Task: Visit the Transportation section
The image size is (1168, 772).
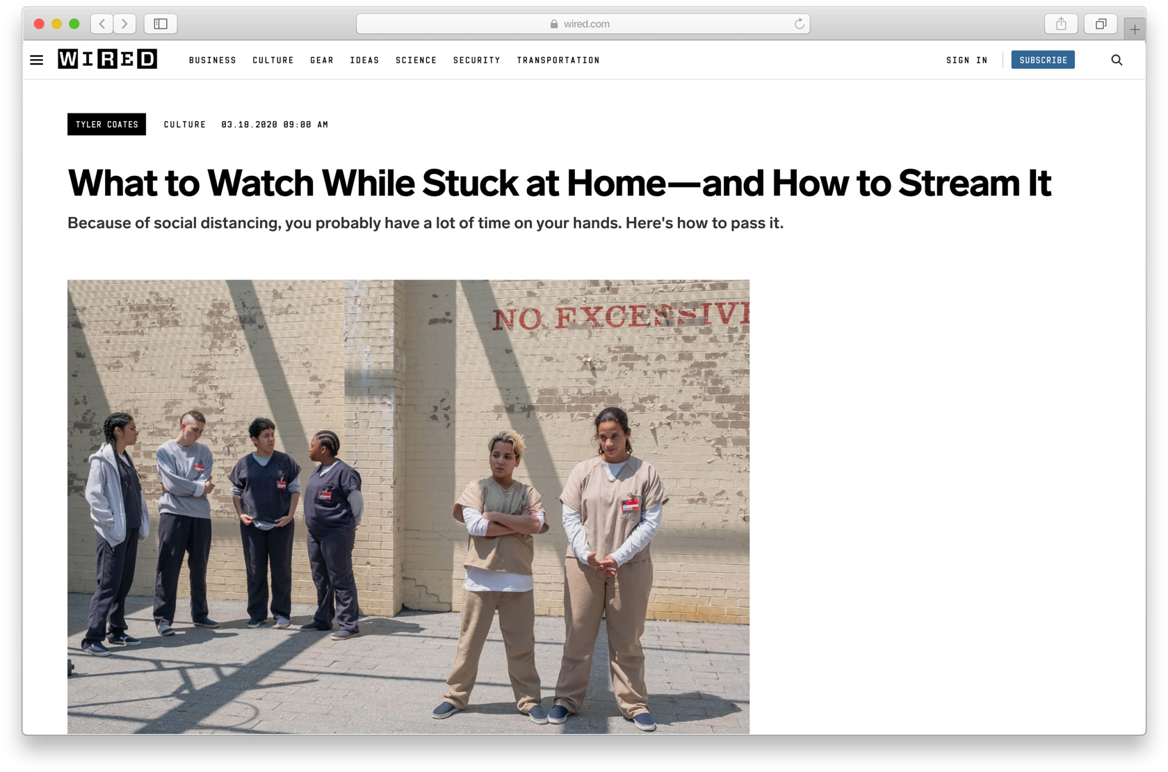Action: coord(558,61)
